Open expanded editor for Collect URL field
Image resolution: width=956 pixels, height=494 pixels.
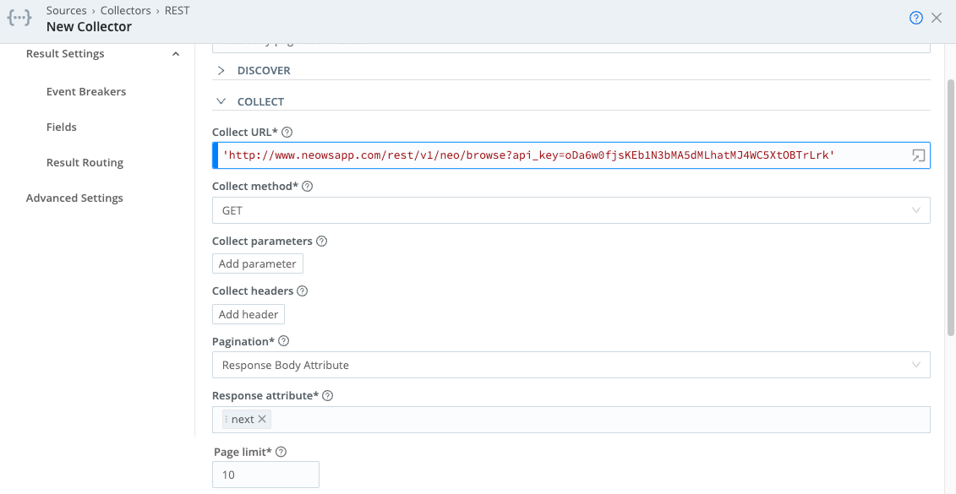click(x=917, y=155)
